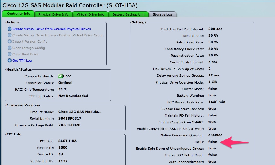Select ECC Bucket Leak Rate value 1440 min
Image resolution: width=275 pixels, height=165 pixels.
pyautogui.click(x=217, y=102)
